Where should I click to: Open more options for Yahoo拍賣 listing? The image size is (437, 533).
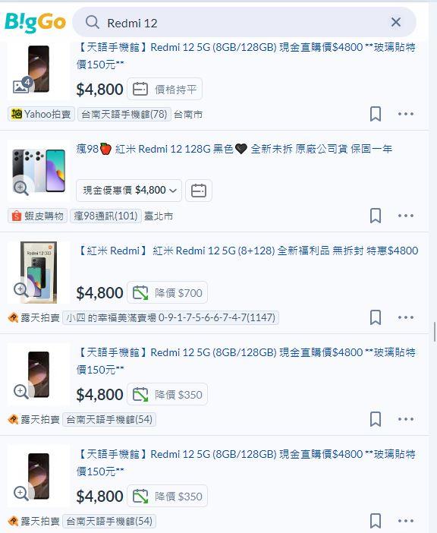(406, 114)
